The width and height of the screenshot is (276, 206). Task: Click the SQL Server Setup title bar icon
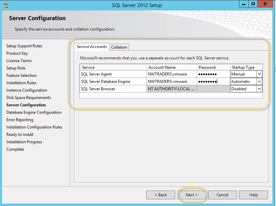click(6, 5)
